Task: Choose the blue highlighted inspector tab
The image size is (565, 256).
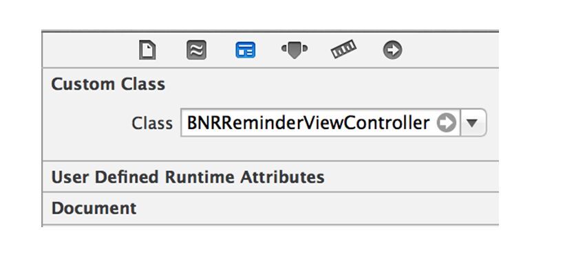Action: tap(246, 50)
